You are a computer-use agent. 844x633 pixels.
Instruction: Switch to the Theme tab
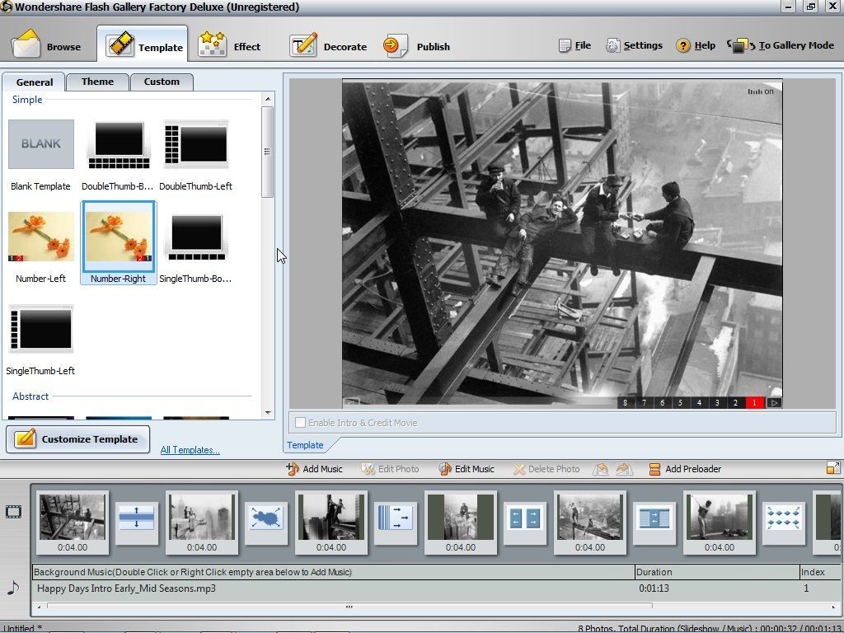click(96, 82)
